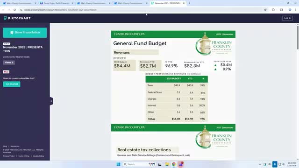Collapse the left sidebar with arrow handle
This screenshot has width=299, height=168.
pos(51,101)
